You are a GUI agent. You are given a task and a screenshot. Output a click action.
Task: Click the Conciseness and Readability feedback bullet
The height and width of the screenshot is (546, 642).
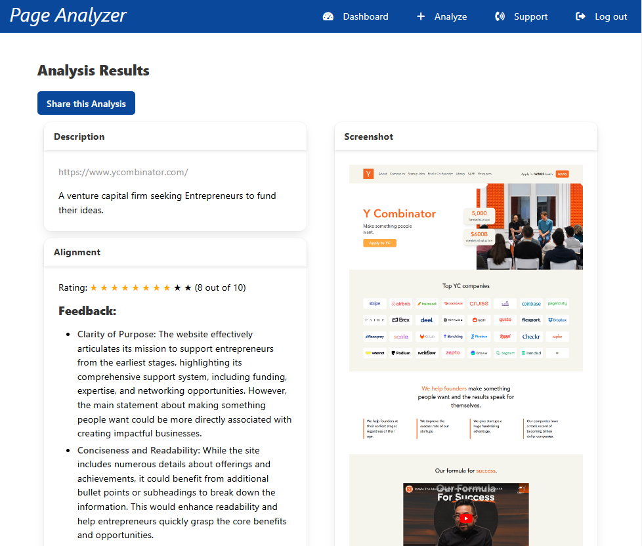coord(182,493)
